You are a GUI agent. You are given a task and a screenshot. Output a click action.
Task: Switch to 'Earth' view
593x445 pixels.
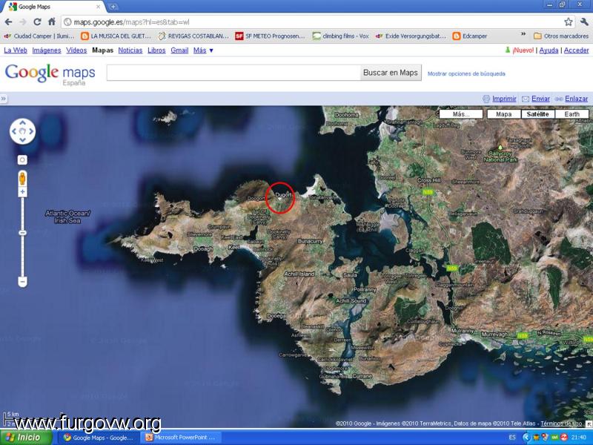coord(572,114)
